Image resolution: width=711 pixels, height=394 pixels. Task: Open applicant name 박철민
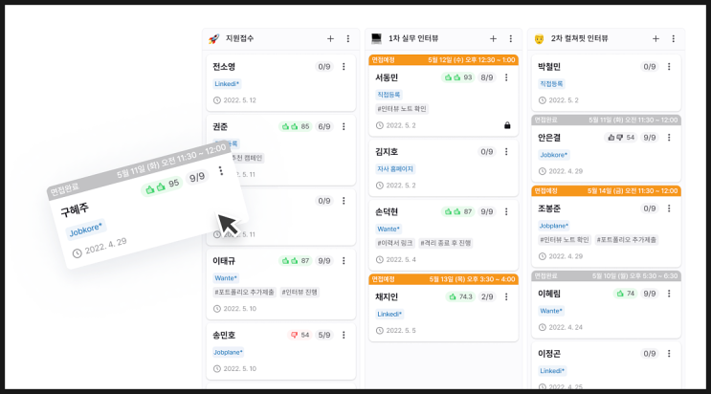[549, 67]
